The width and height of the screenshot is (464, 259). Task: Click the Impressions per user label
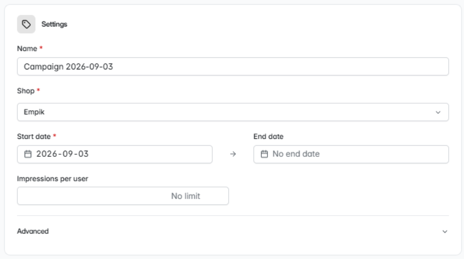pos(53,179)
